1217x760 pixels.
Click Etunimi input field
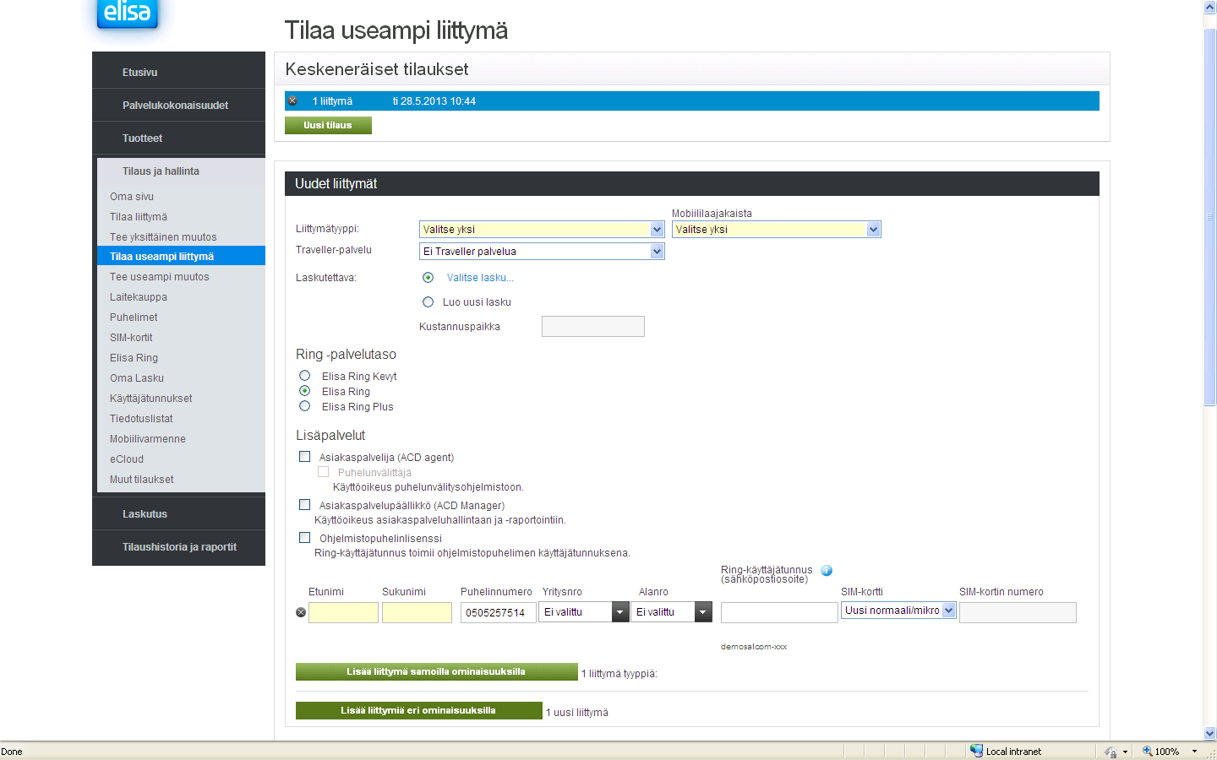pos(343,613)
